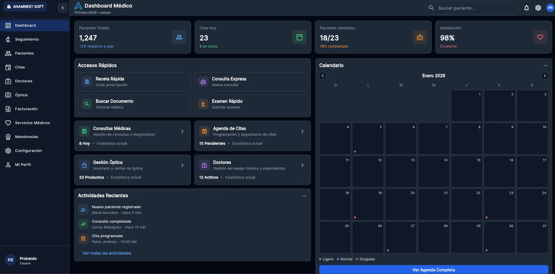Open Actividades Recientes more options menu
The height and width of the screenshot is (274, 555).
click(304, 196)
